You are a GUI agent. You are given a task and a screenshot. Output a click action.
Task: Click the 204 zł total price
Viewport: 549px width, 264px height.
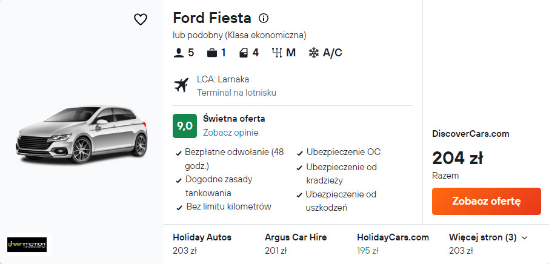457,158
